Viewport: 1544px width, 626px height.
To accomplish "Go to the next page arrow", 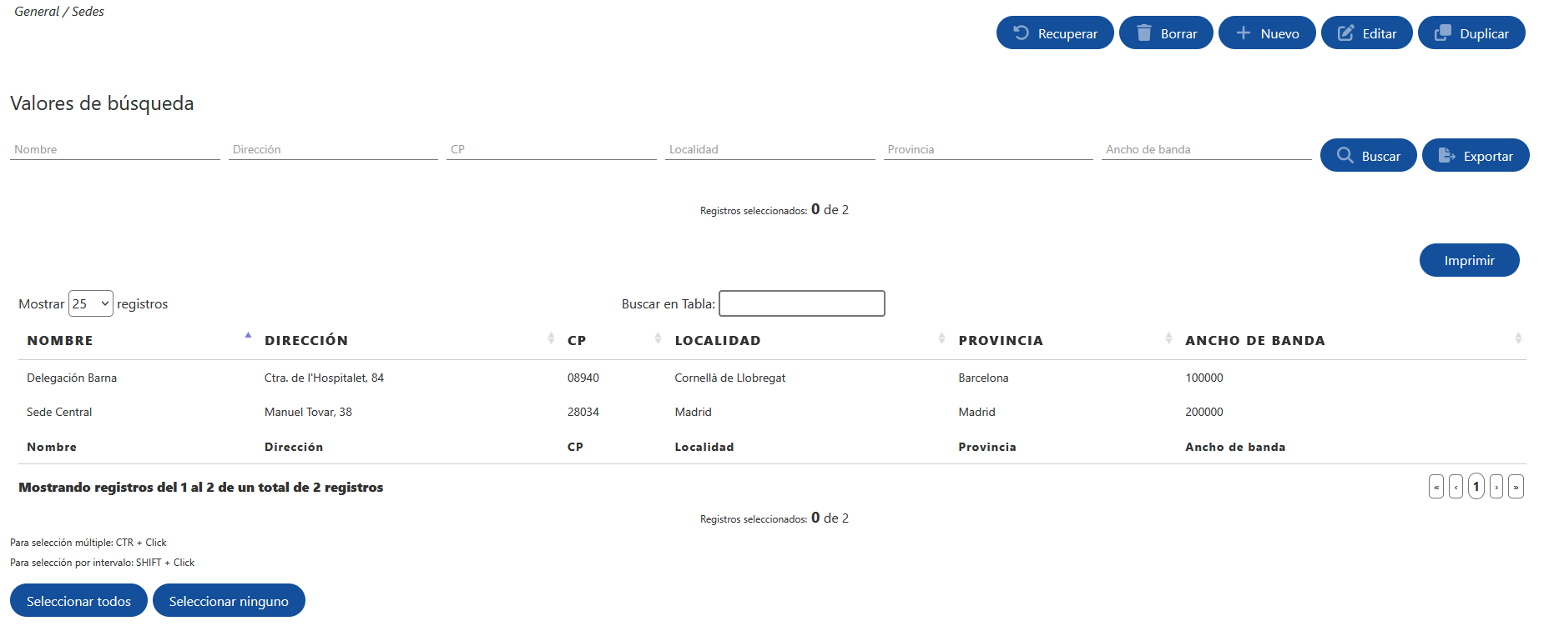I will click(x=1496, y=487).
